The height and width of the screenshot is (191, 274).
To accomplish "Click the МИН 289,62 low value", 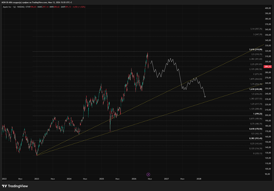I will click(x=55, y=7).
